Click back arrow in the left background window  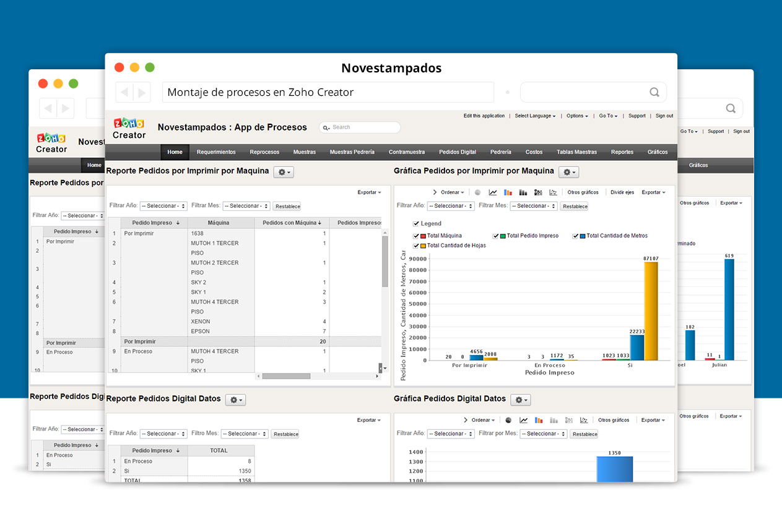click(48, 108)
